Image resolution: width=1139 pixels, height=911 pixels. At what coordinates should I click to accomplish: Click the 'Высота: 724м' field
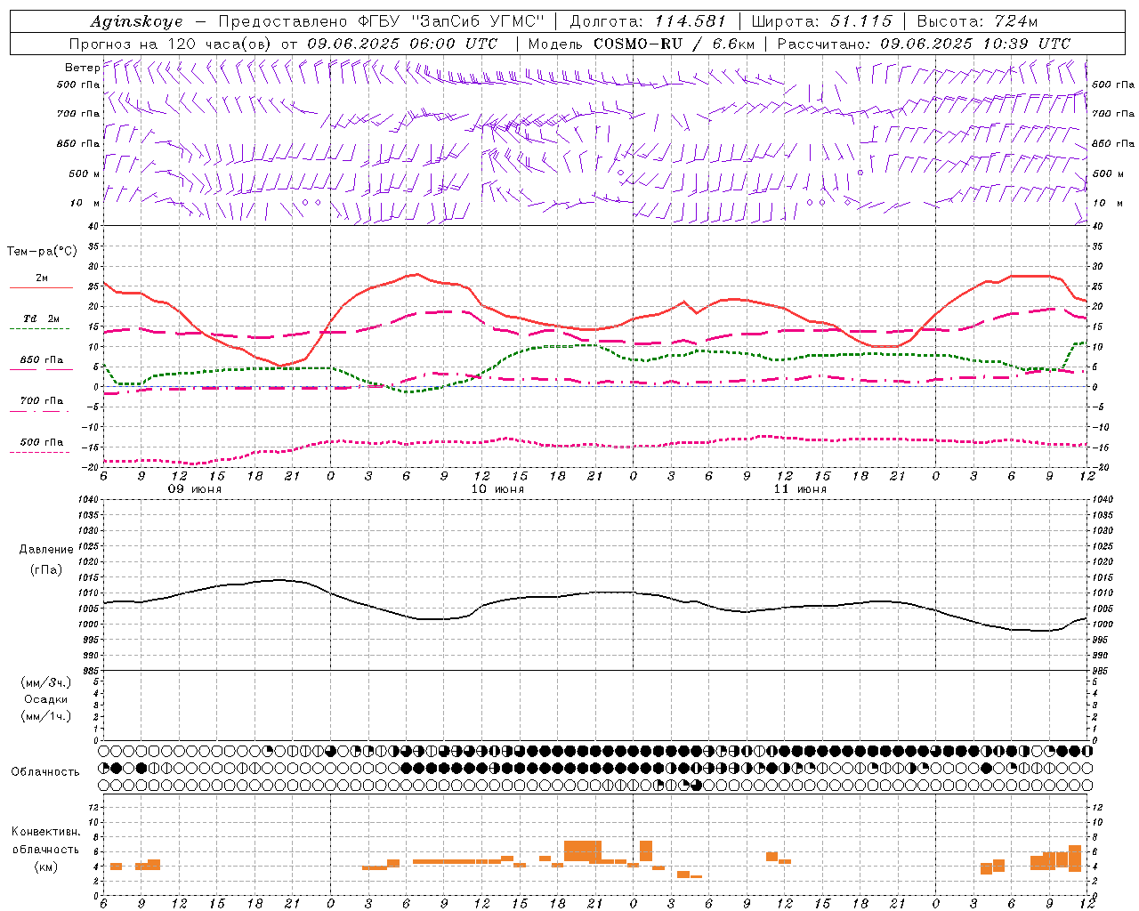click(977, 21)
